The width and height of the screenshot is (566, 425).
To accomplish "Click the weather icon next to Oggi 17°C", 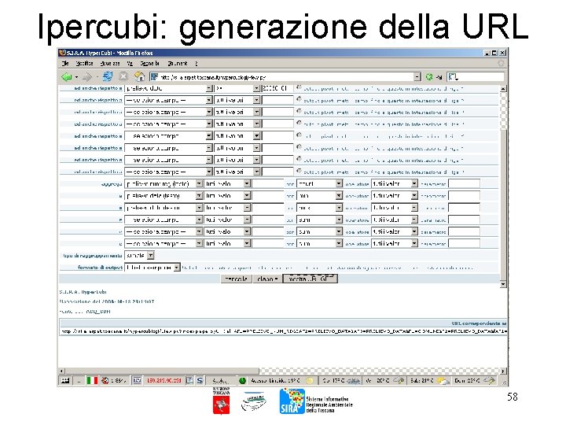I will pos(353,380).
